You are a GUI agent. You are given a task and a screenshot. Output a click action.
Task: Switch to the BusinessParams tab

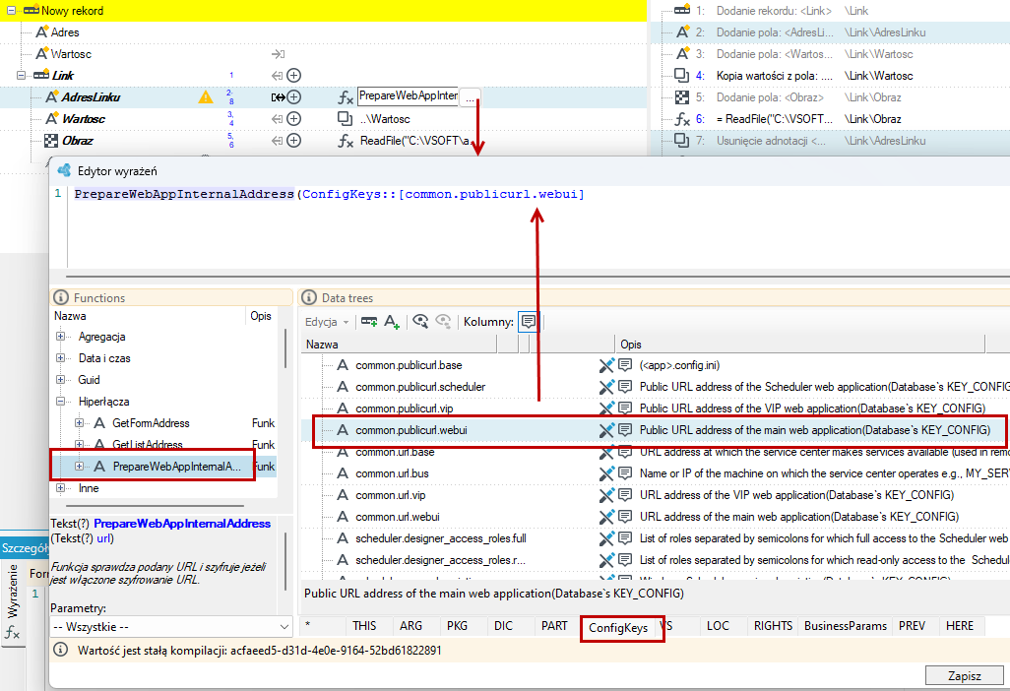(845, 626)
